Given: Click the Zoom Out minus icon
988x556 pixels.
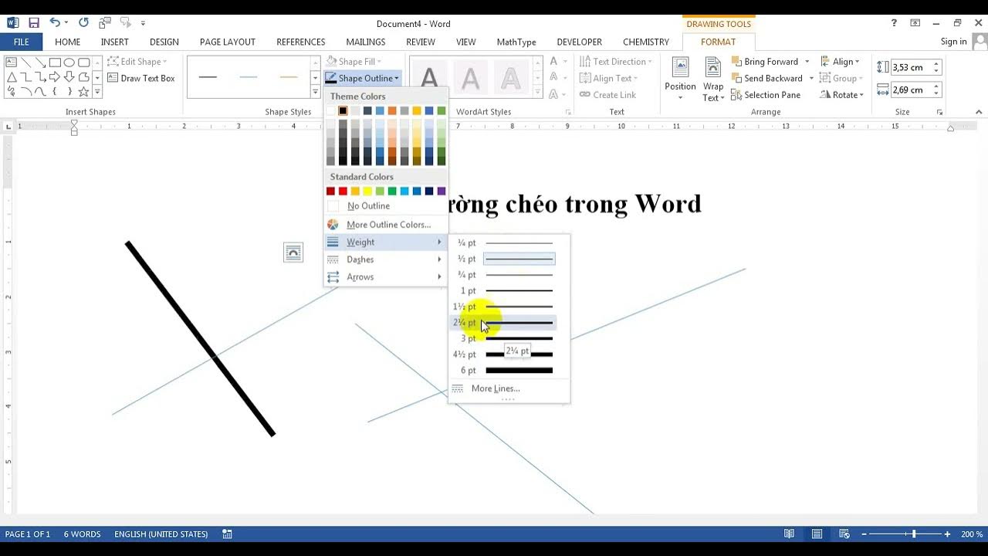Looking at the screenshot, I should pos(864,534).
